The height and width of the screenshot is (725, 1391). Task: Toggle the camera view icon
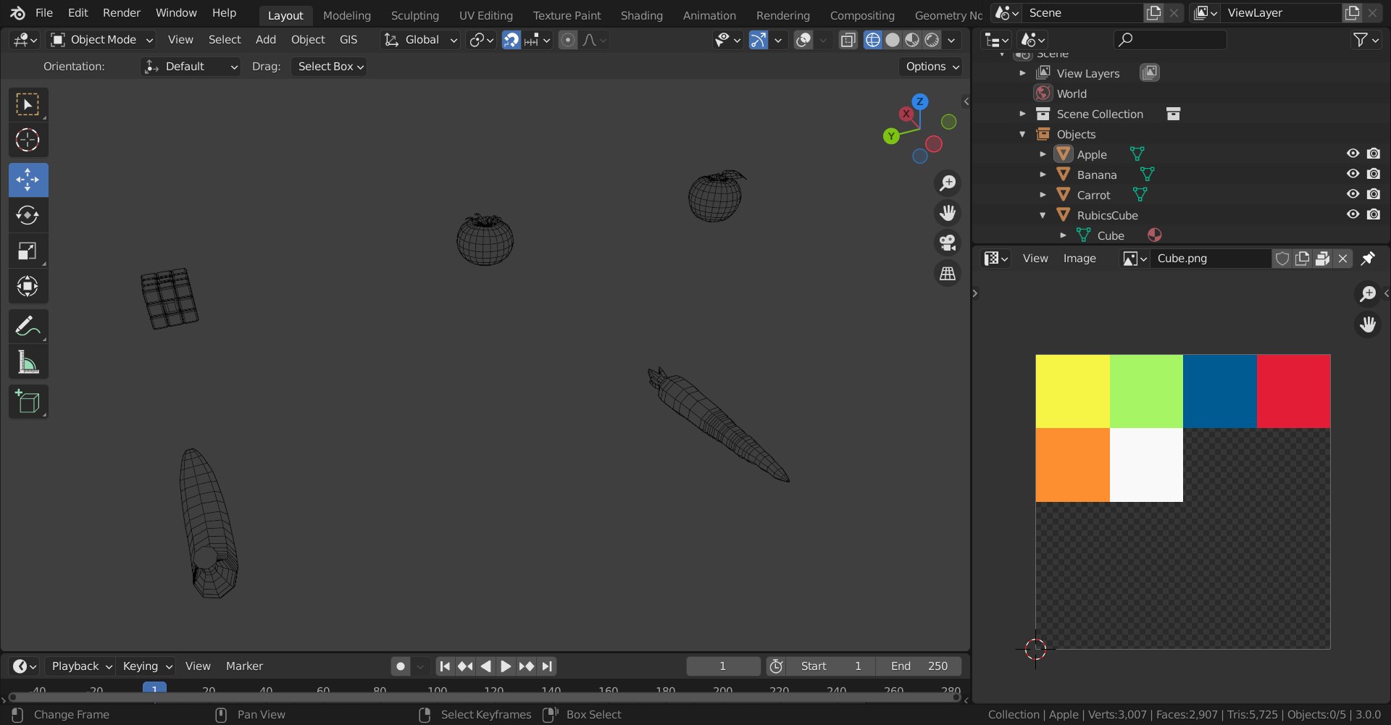pyautogui.click(x=948, y=243)
